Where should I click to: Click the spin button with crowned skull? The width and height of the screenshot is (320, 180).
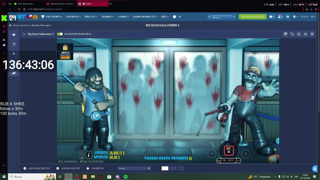(x=229, y=151)
